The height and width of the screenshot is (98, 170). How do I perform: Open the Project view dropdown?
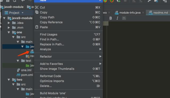22,13
